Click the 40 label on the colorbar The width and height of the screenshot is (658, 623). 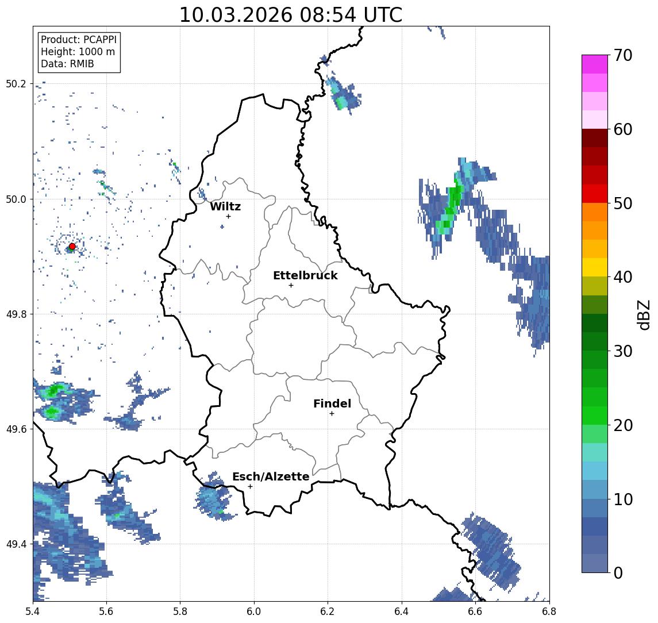pyautogui.click(x=623, y=277)
